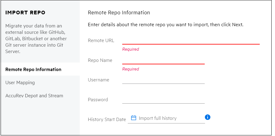Click the 'Enter details about the remote repo' instruction
The height and width of the screenshot is (136, 275).
165,25
